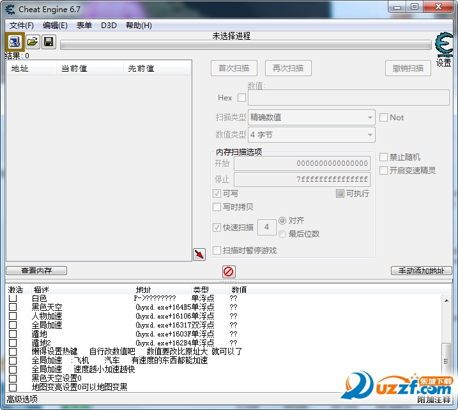
Task: Click the address list scrollbar thumb
Action: [446, 361]
